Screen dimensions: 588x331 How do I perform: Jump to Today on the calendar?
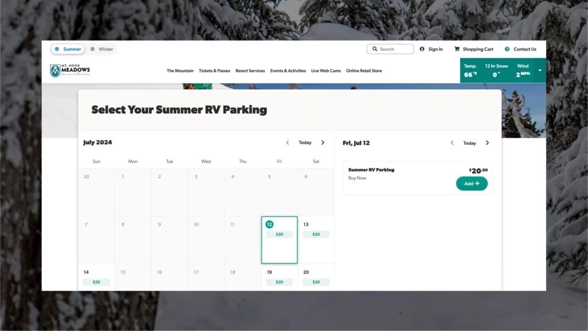(305, 142)
